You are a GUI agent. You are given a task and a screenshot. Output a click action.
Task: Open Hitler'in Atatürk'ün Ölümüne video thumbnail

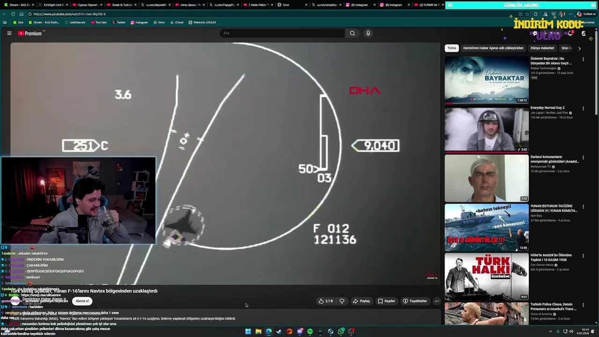click(487, 277)
